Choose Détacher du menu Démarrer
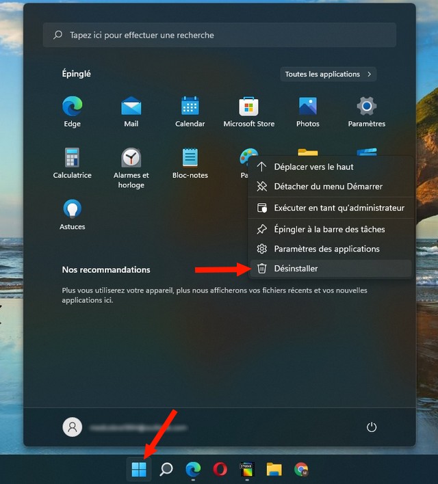 click(330, 187)
